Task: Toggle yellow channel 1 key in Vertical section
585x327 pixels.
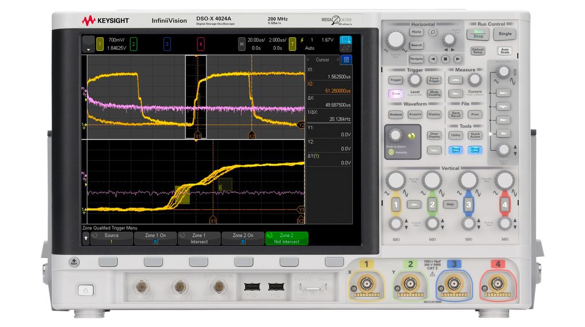Action: click(x=396, y=205)
